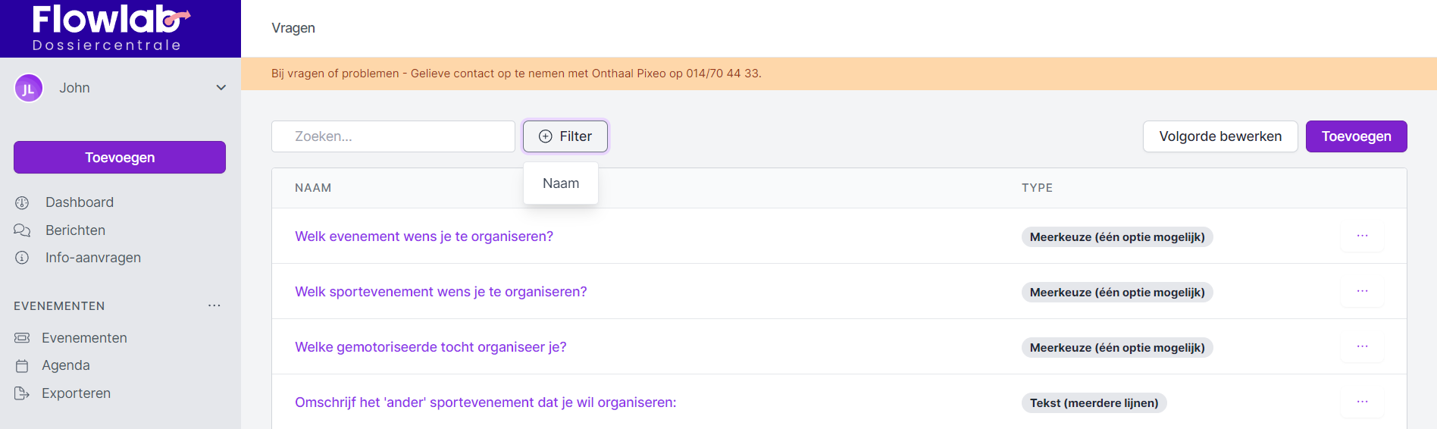Viewport: 1437px width, 429px height.
Task: Click the Exporteren export icon
Action: pos(22,393)
